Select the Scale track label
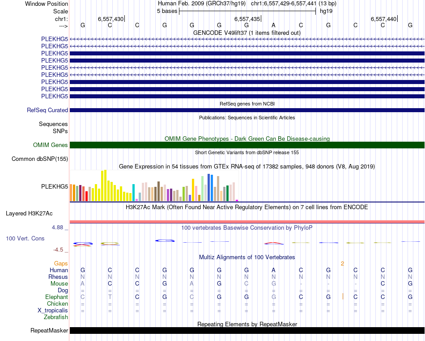This screenshot has width=425, height=341. [x=60, y=11]
